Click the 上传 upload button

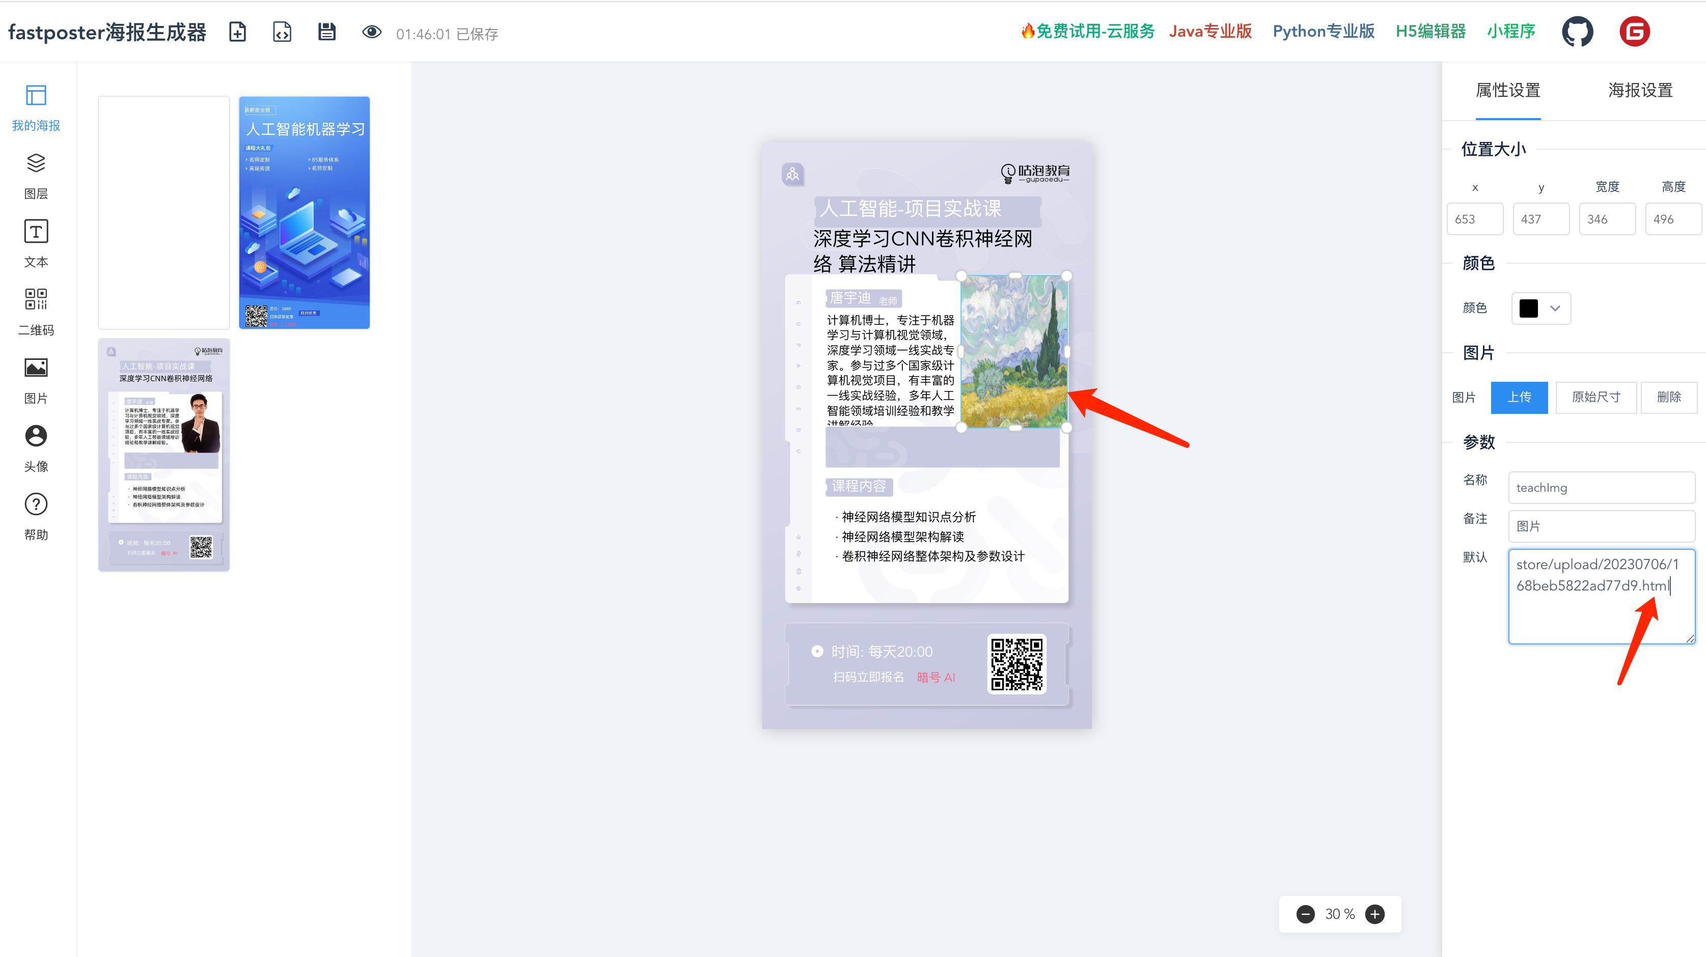click(1519, 397)
